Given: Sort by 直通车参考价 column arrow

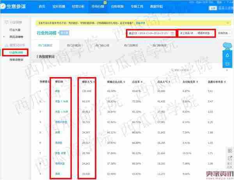Looking at the screenshot, I should (225, 82).
